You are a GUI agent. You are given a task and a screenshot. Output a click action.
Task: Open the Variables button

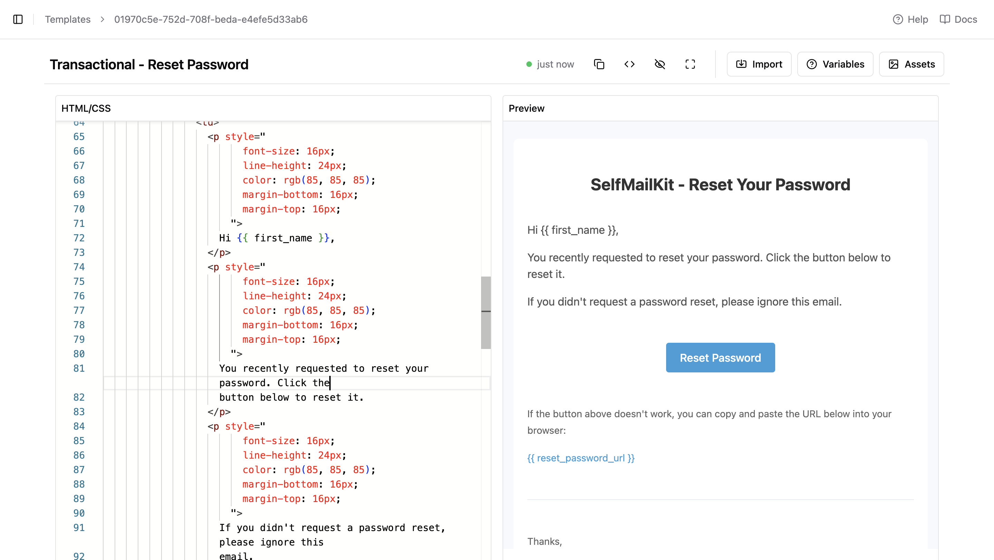pos(835,64)
